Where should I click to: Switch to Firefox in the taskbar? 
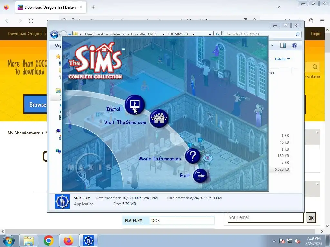68,241
